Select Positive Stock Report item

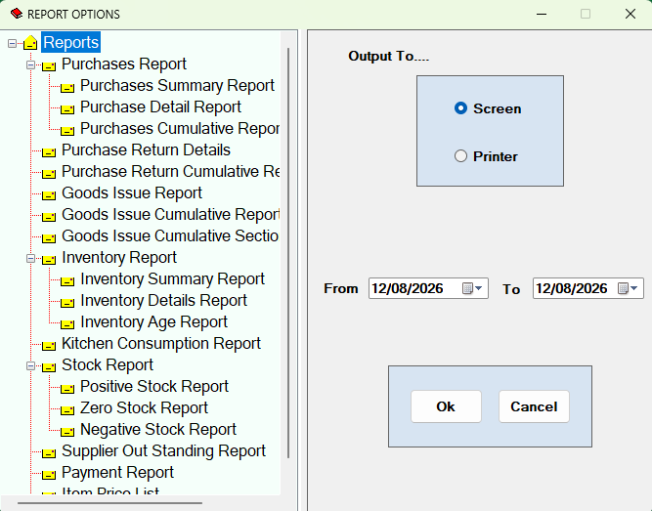[154, 386]
